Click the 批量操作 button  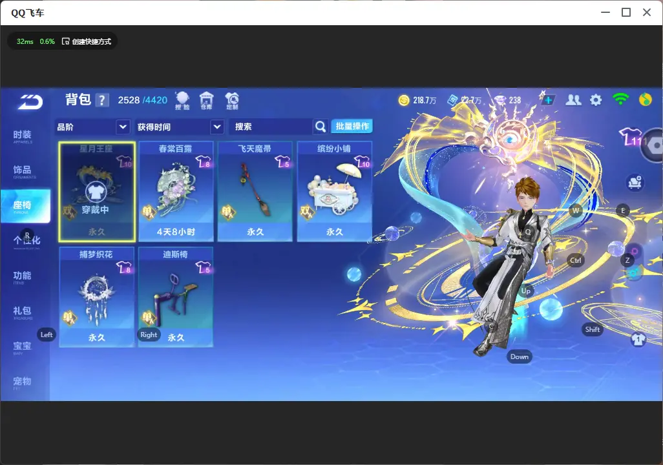pos(352,127)
